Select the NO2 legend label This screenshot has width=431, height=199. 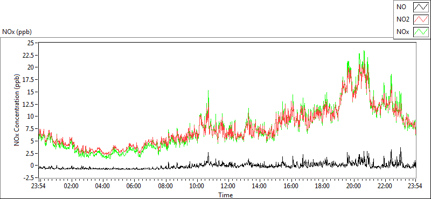[403, 19]
